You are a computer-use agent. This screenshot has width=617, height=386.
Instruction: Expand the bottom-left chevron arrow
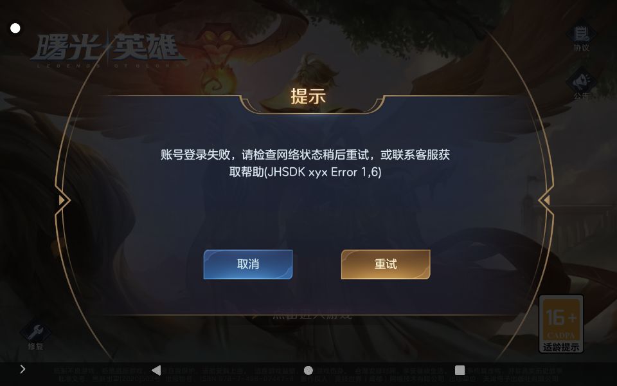pyautogui.click(x=22, y=369)
